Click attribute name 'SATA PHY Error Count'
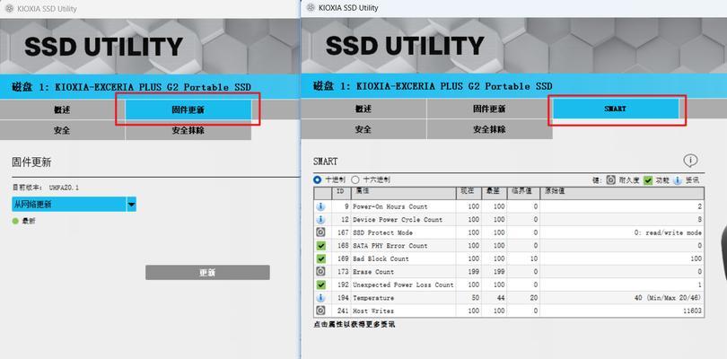 pos(390,246)
